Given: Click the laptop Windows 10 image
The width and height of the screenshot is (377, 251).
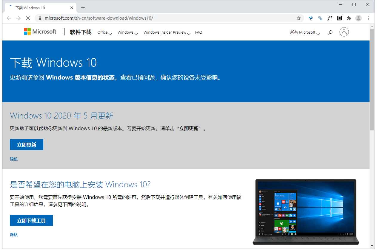Looking at the screenshot, I should (x=306, y=212).
